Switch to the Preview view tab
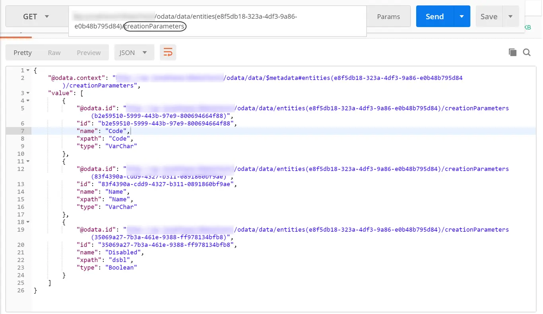The height and width of the screenshot is (314, 543). point(89,52)
